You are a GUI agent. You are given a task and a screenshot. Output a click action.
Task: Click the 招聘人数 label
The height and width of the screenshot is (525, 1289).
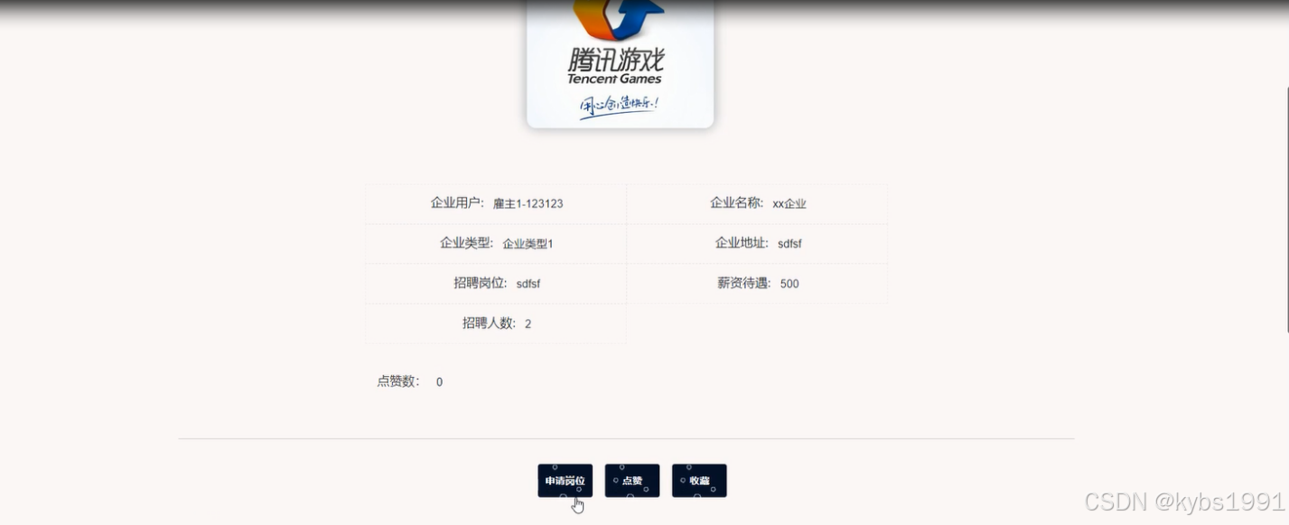pos(490,323)
